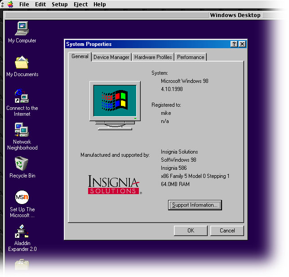Viewport: 289px width, 277px height.
Task: Select the Recycle Bin icon
Action: click(22, 163)
